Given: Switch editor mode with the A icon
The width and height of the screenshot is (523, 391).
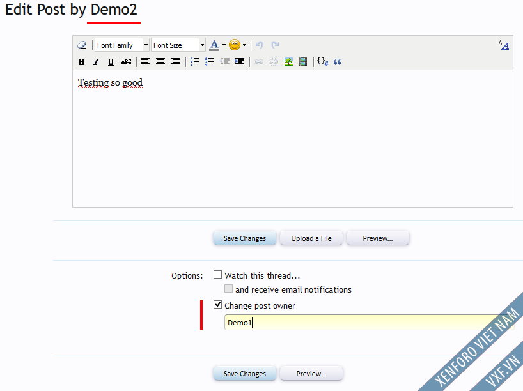Looking at the screenshot, I should tap(503, 45).
